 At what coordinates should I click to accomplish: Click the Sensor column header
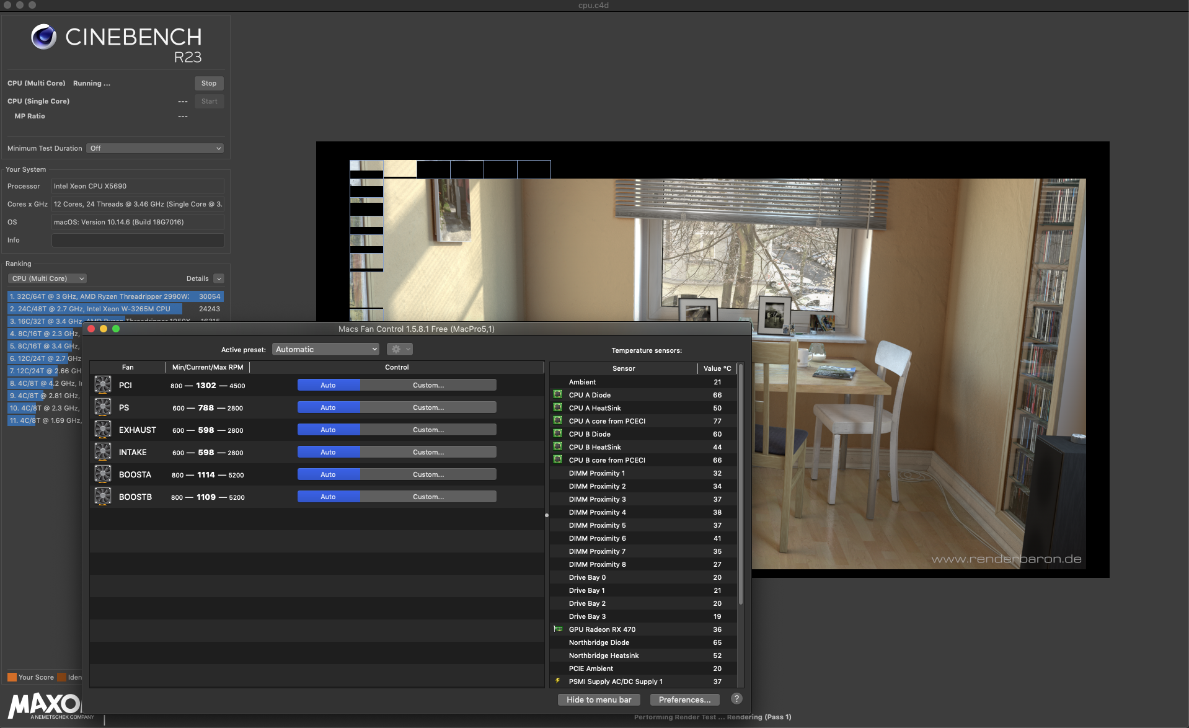pos(624,368)
